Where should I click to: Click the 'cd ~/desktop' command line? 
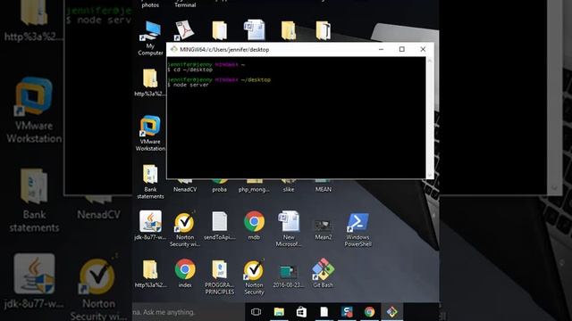pos(190,70)
